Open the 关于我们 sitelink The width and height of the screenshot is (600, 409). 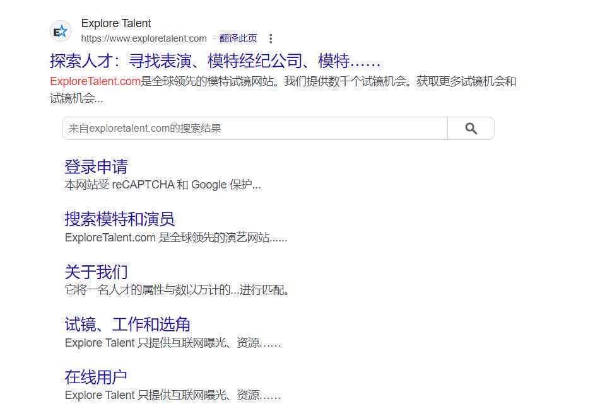click(96, 272)
